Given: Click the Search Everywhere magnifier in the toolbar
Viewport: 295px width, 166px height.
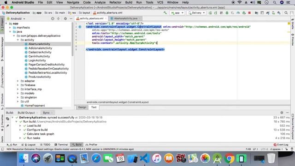Looking at the screenshot, I should pos(286,13).
